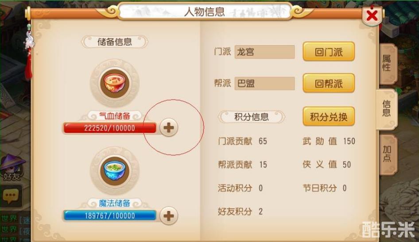419x242 pixels.
Task: Switch to the 属性 tab
Action: tap(387, 64)
